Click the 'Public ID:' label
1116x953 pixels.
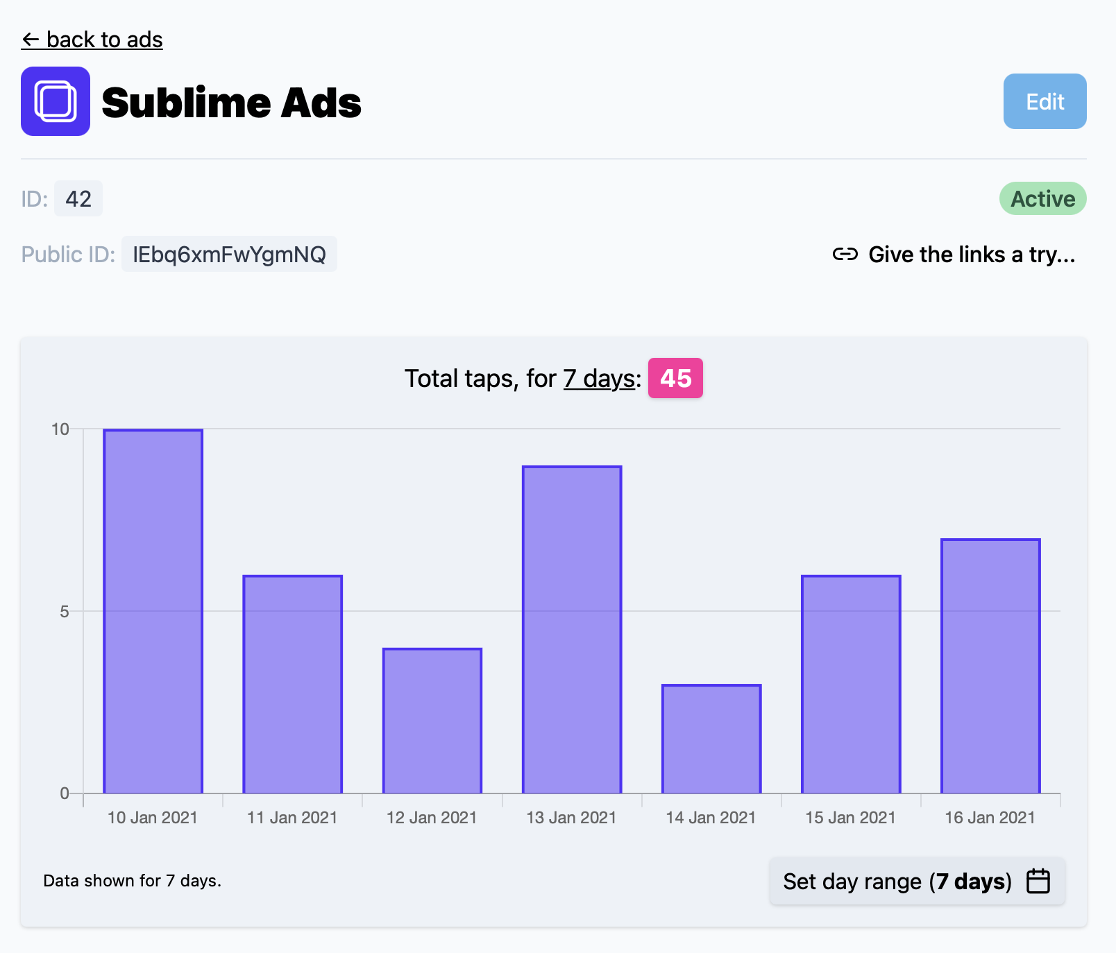[68, 254]
